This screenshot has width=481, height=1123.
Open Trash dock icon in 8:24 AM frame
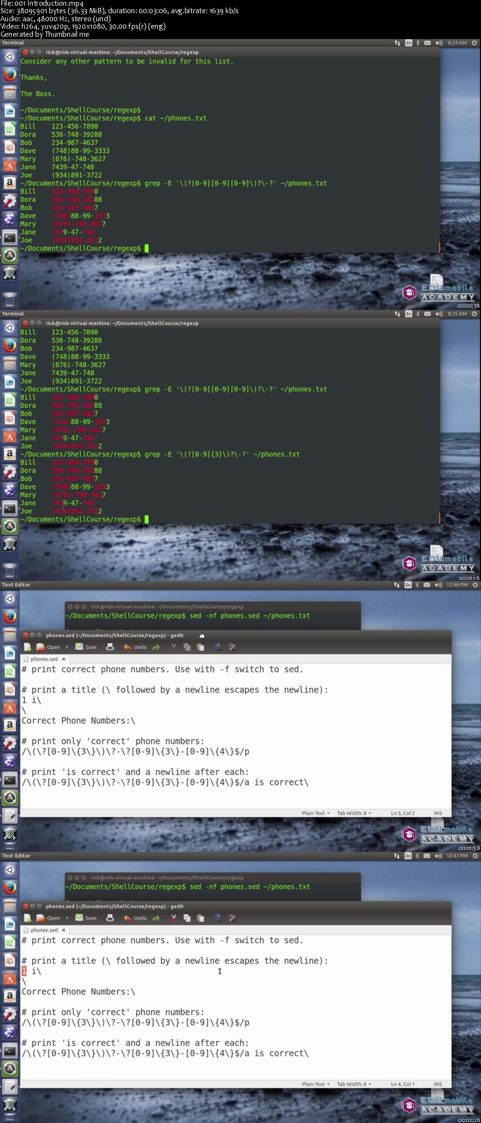(x=10, y=299)
